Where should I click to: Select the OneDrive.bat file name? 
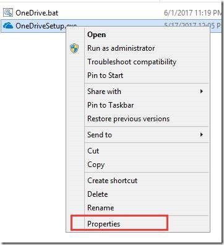tap(37, 13)
